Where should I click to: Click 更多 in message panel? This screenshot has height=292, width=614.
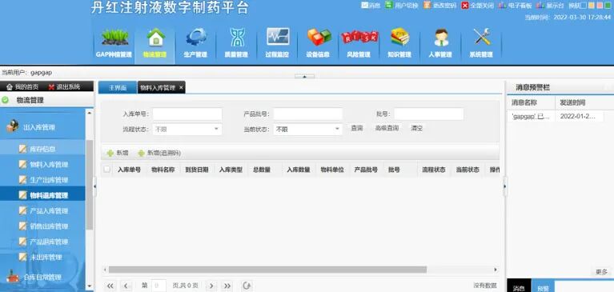pyautogui.click(x=601, y=272)
